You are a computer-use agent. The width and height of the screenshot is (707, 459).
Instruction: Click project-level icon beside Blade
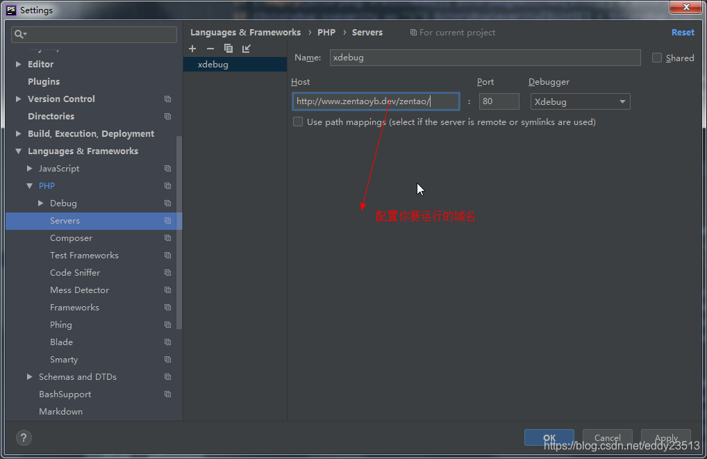168,342
